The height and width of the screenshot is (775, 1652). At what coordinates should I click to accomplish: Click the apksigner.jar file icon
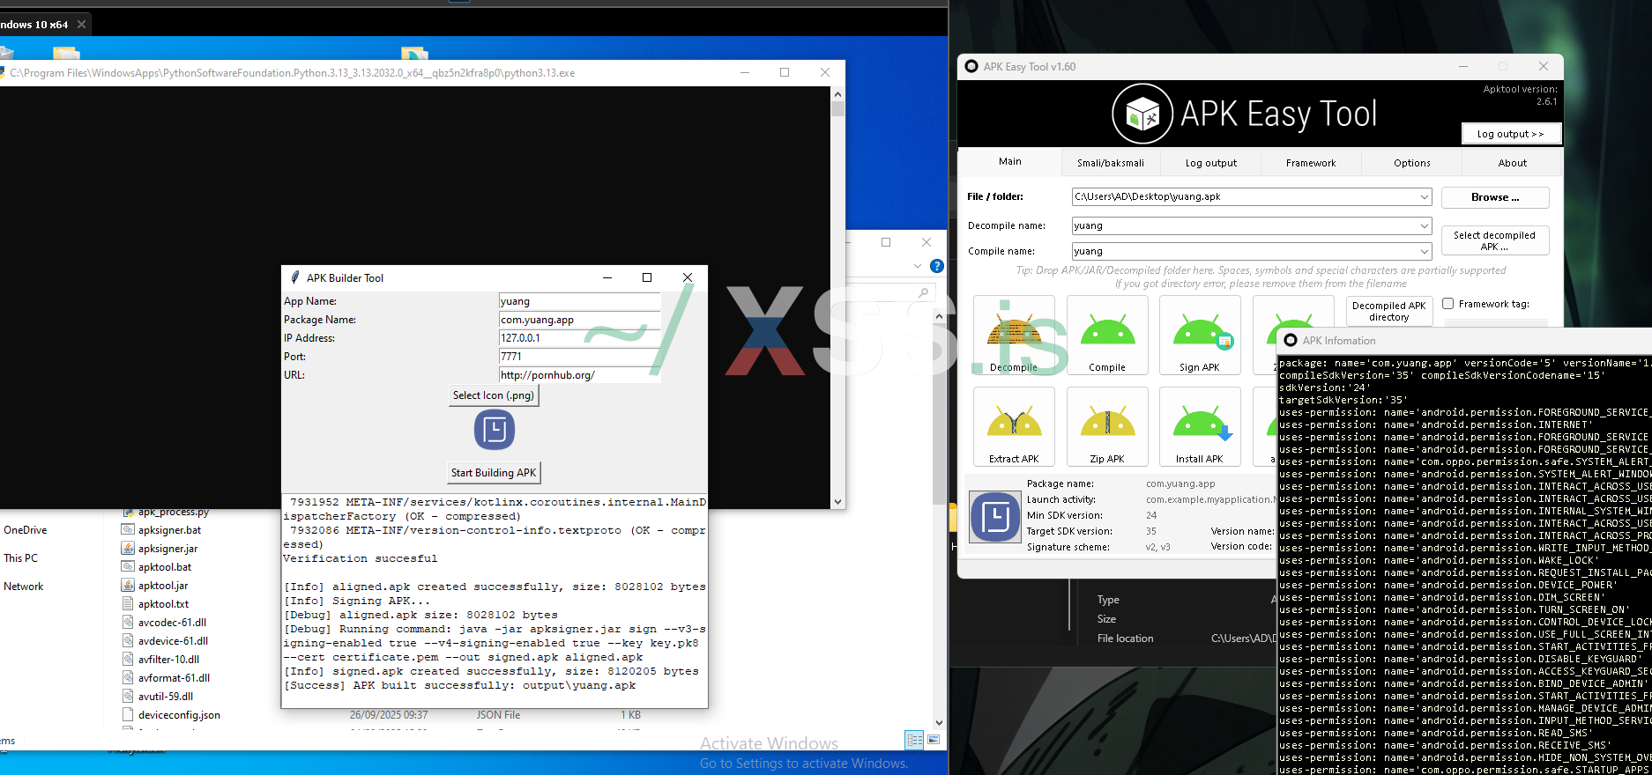coord(128,549)
